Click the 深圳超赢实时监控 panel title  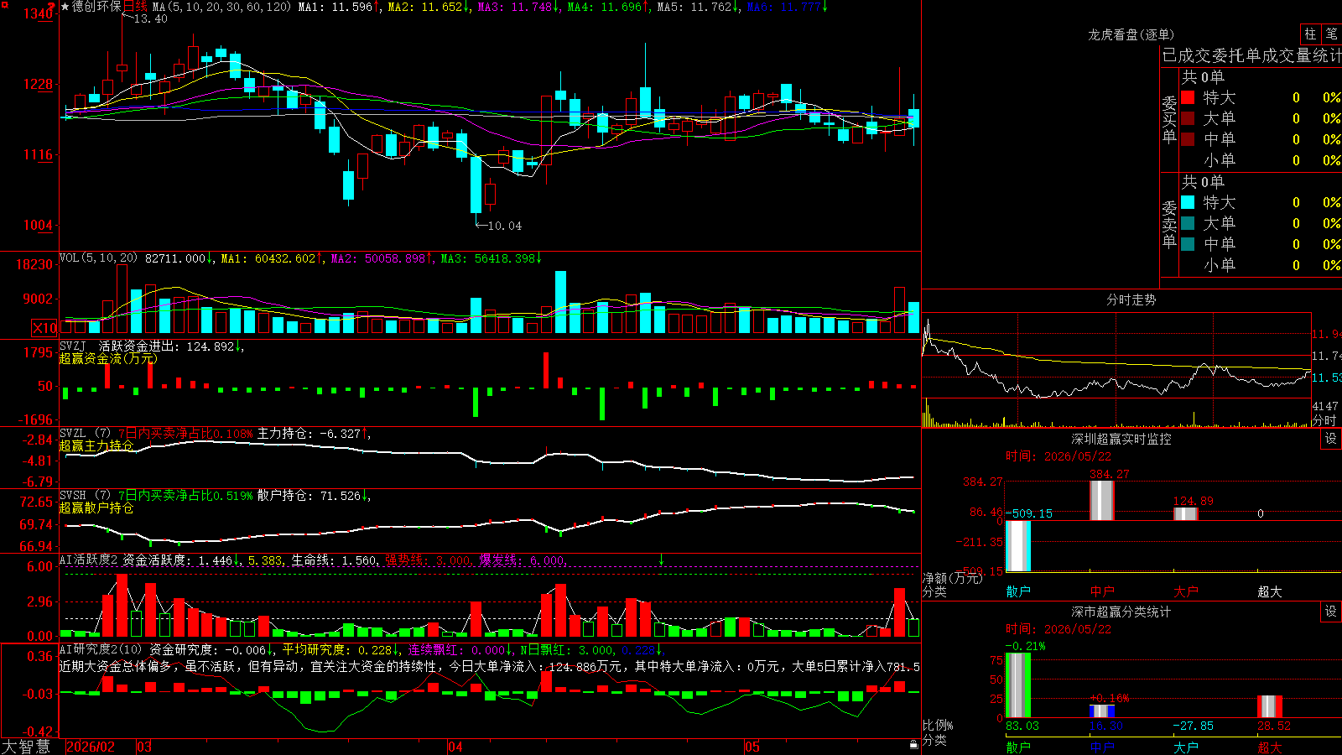tap(1121, 439)
